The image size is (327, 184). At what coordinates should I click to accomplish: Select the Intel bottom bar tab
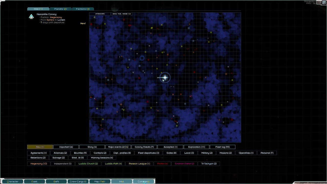pos(122,181)
